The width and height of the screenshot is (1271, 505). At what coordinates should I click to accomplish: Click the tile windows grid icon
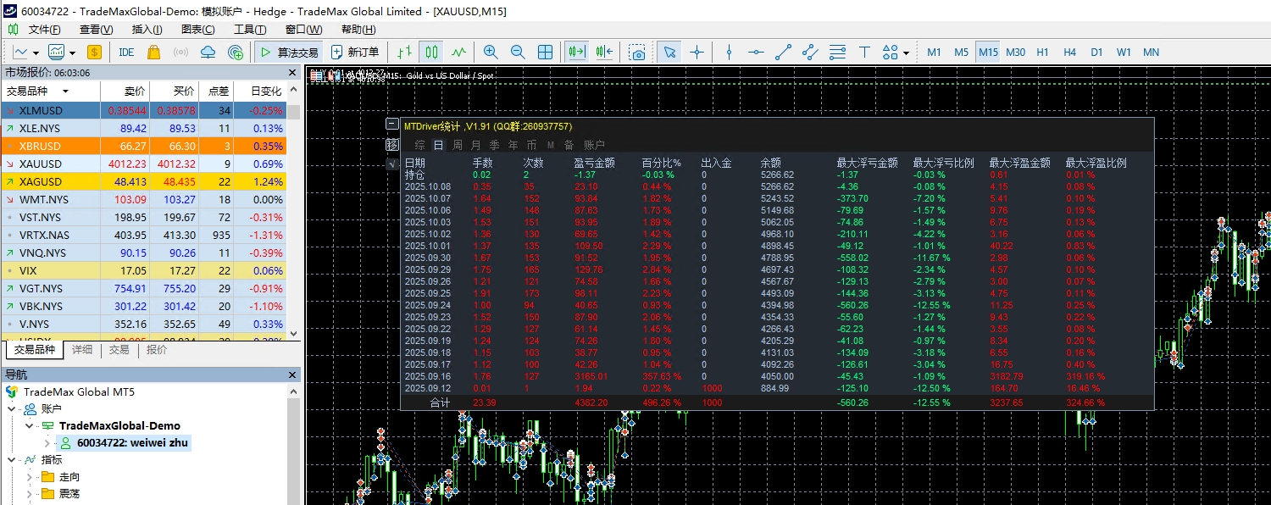coord(546,52)
